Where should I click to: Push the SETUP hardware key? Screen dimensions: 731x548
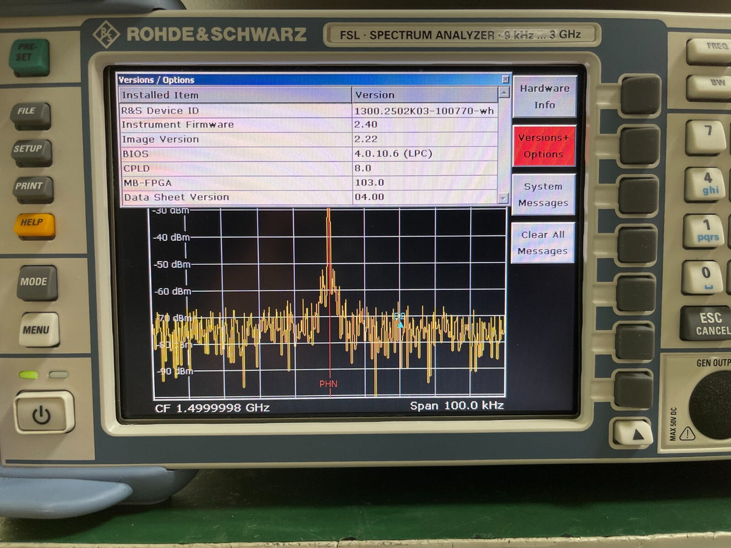pyautogui.click(x=32, y=152)
